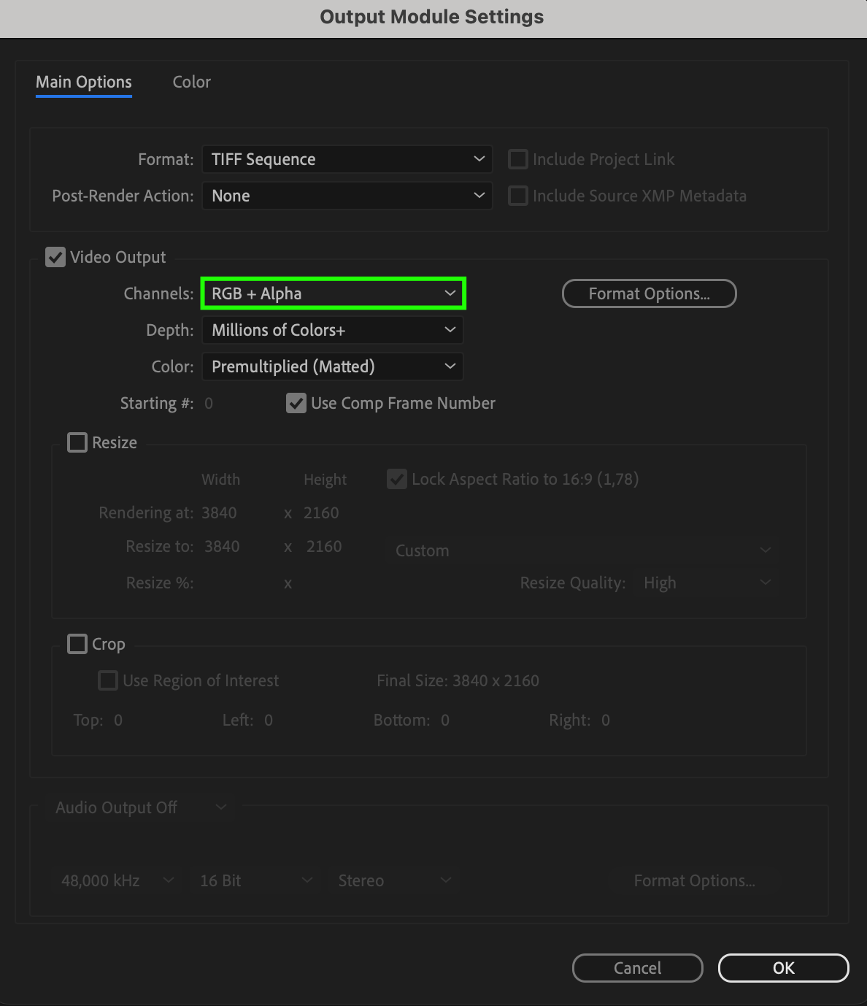Screen dimensions: 867x1006
Task: Open the Depth dropdown showing Millions of Colors+
Action: coord(333,330)
